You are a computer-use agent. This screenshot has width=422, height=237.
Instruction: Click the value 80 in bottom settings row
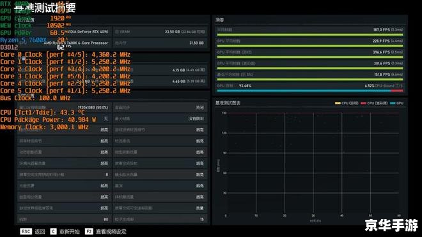click(x=105, y=219)
